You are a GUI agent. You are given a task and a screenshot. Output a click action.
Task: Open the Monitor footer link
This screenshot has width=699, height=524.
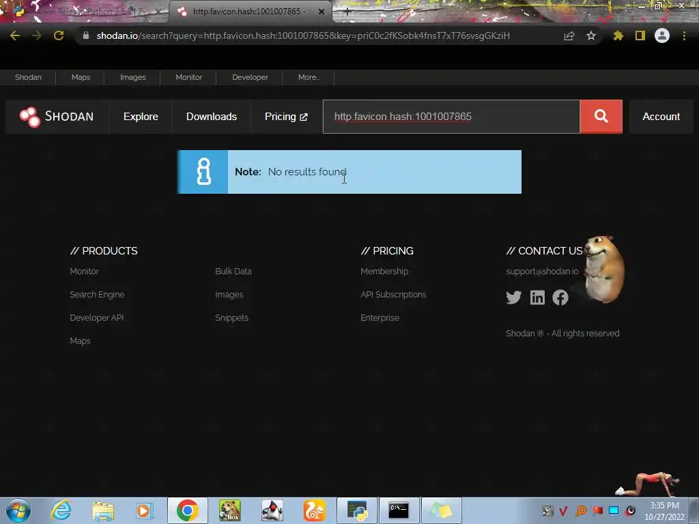pos(84,272)
